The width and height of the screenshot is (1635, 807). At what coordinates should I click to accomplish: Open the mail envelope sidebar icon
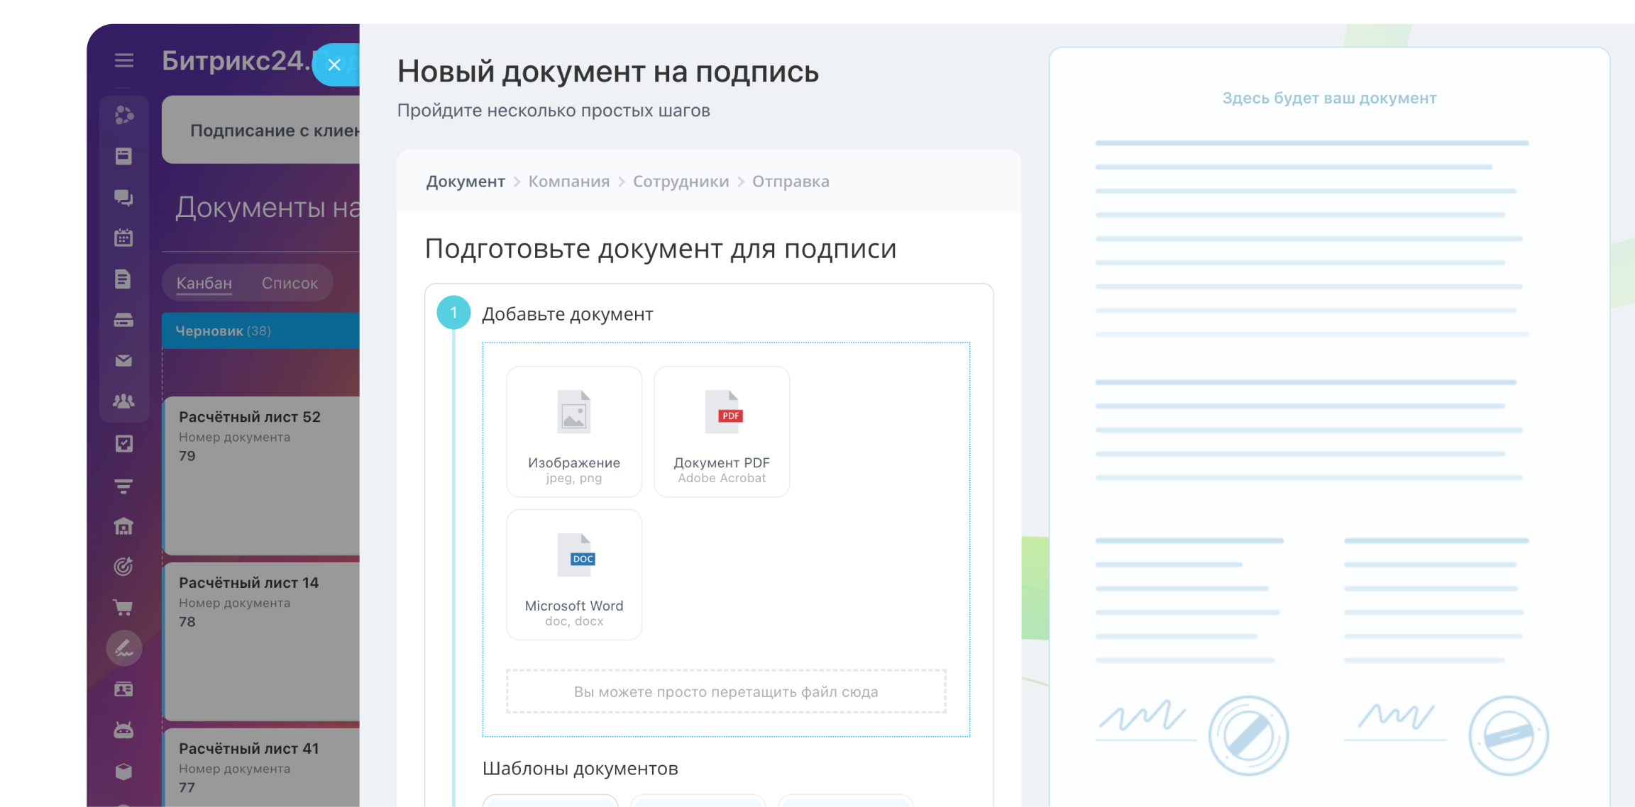123,361
